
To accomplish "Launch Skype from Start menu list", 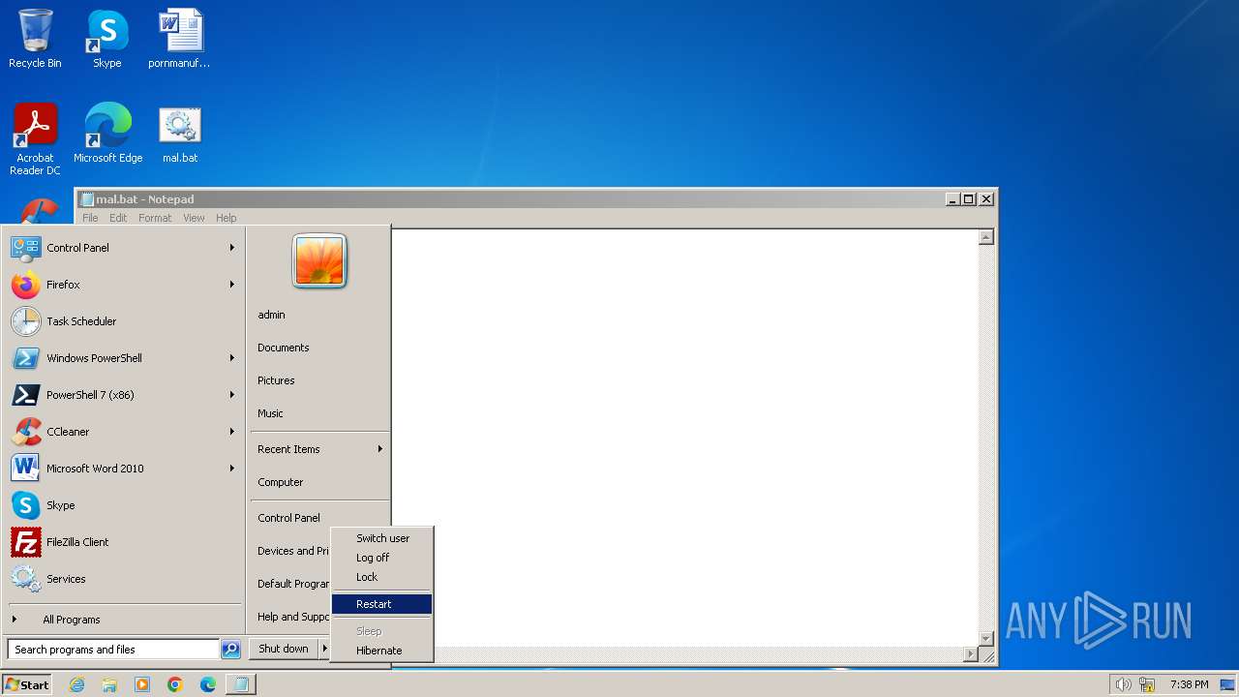I will tap(124, 505).
